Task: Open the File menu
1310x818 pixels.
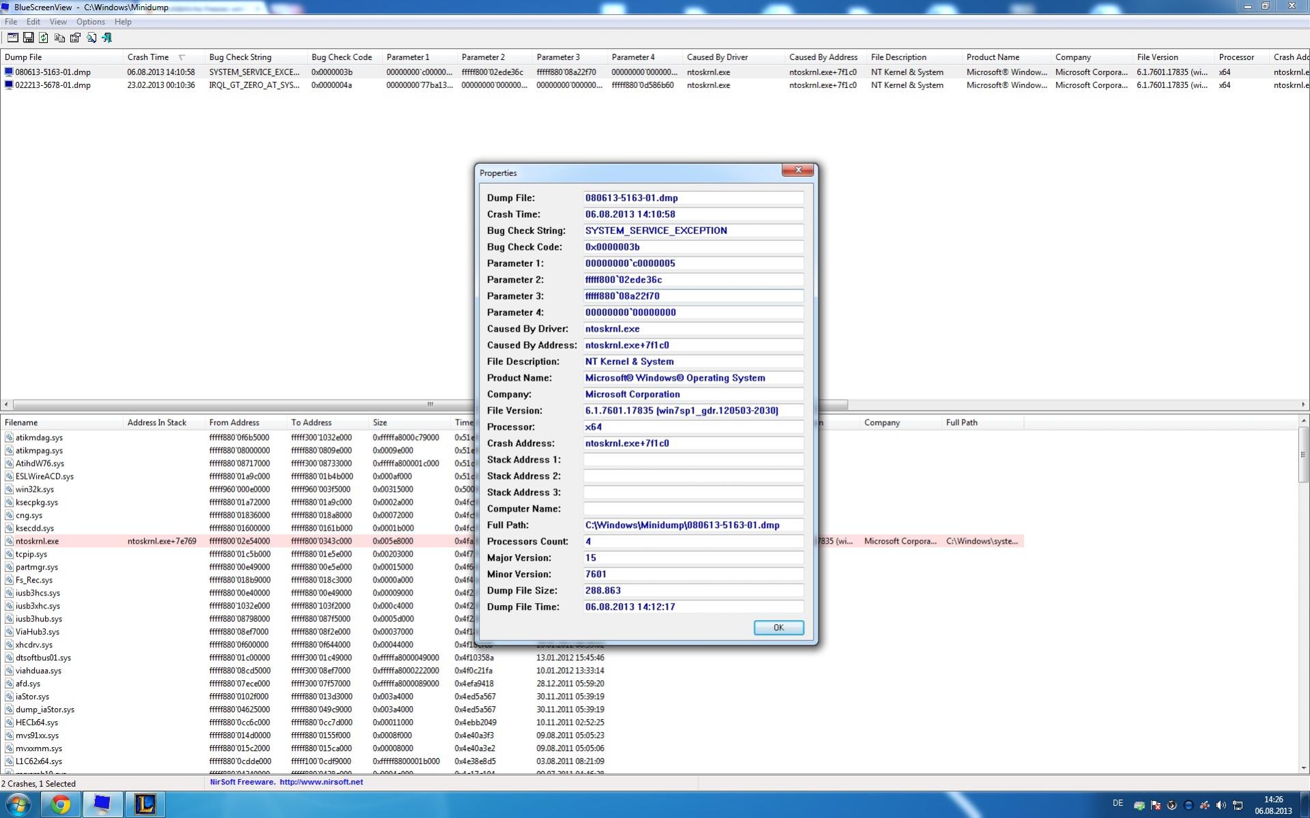Action: (x=11, y=22)
